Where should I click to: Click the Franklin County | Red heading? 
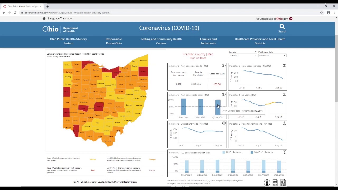[x=198, y=54]
